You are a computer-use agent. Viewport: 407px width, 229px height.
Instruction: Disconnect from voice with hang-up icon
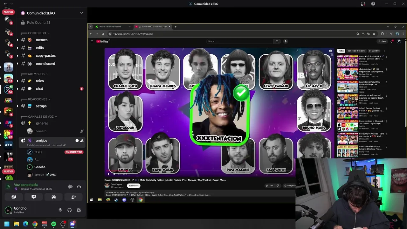coord(79,187)
